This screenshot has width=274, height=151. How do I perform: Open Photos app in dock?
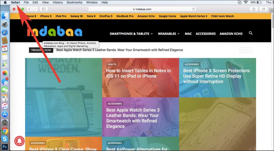point(5,73)
